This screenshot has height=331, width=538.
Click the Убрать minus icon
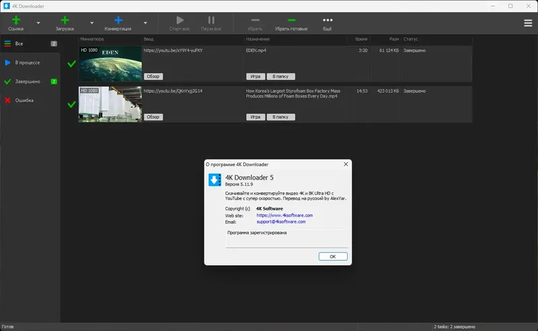click(x=255, y=20)
